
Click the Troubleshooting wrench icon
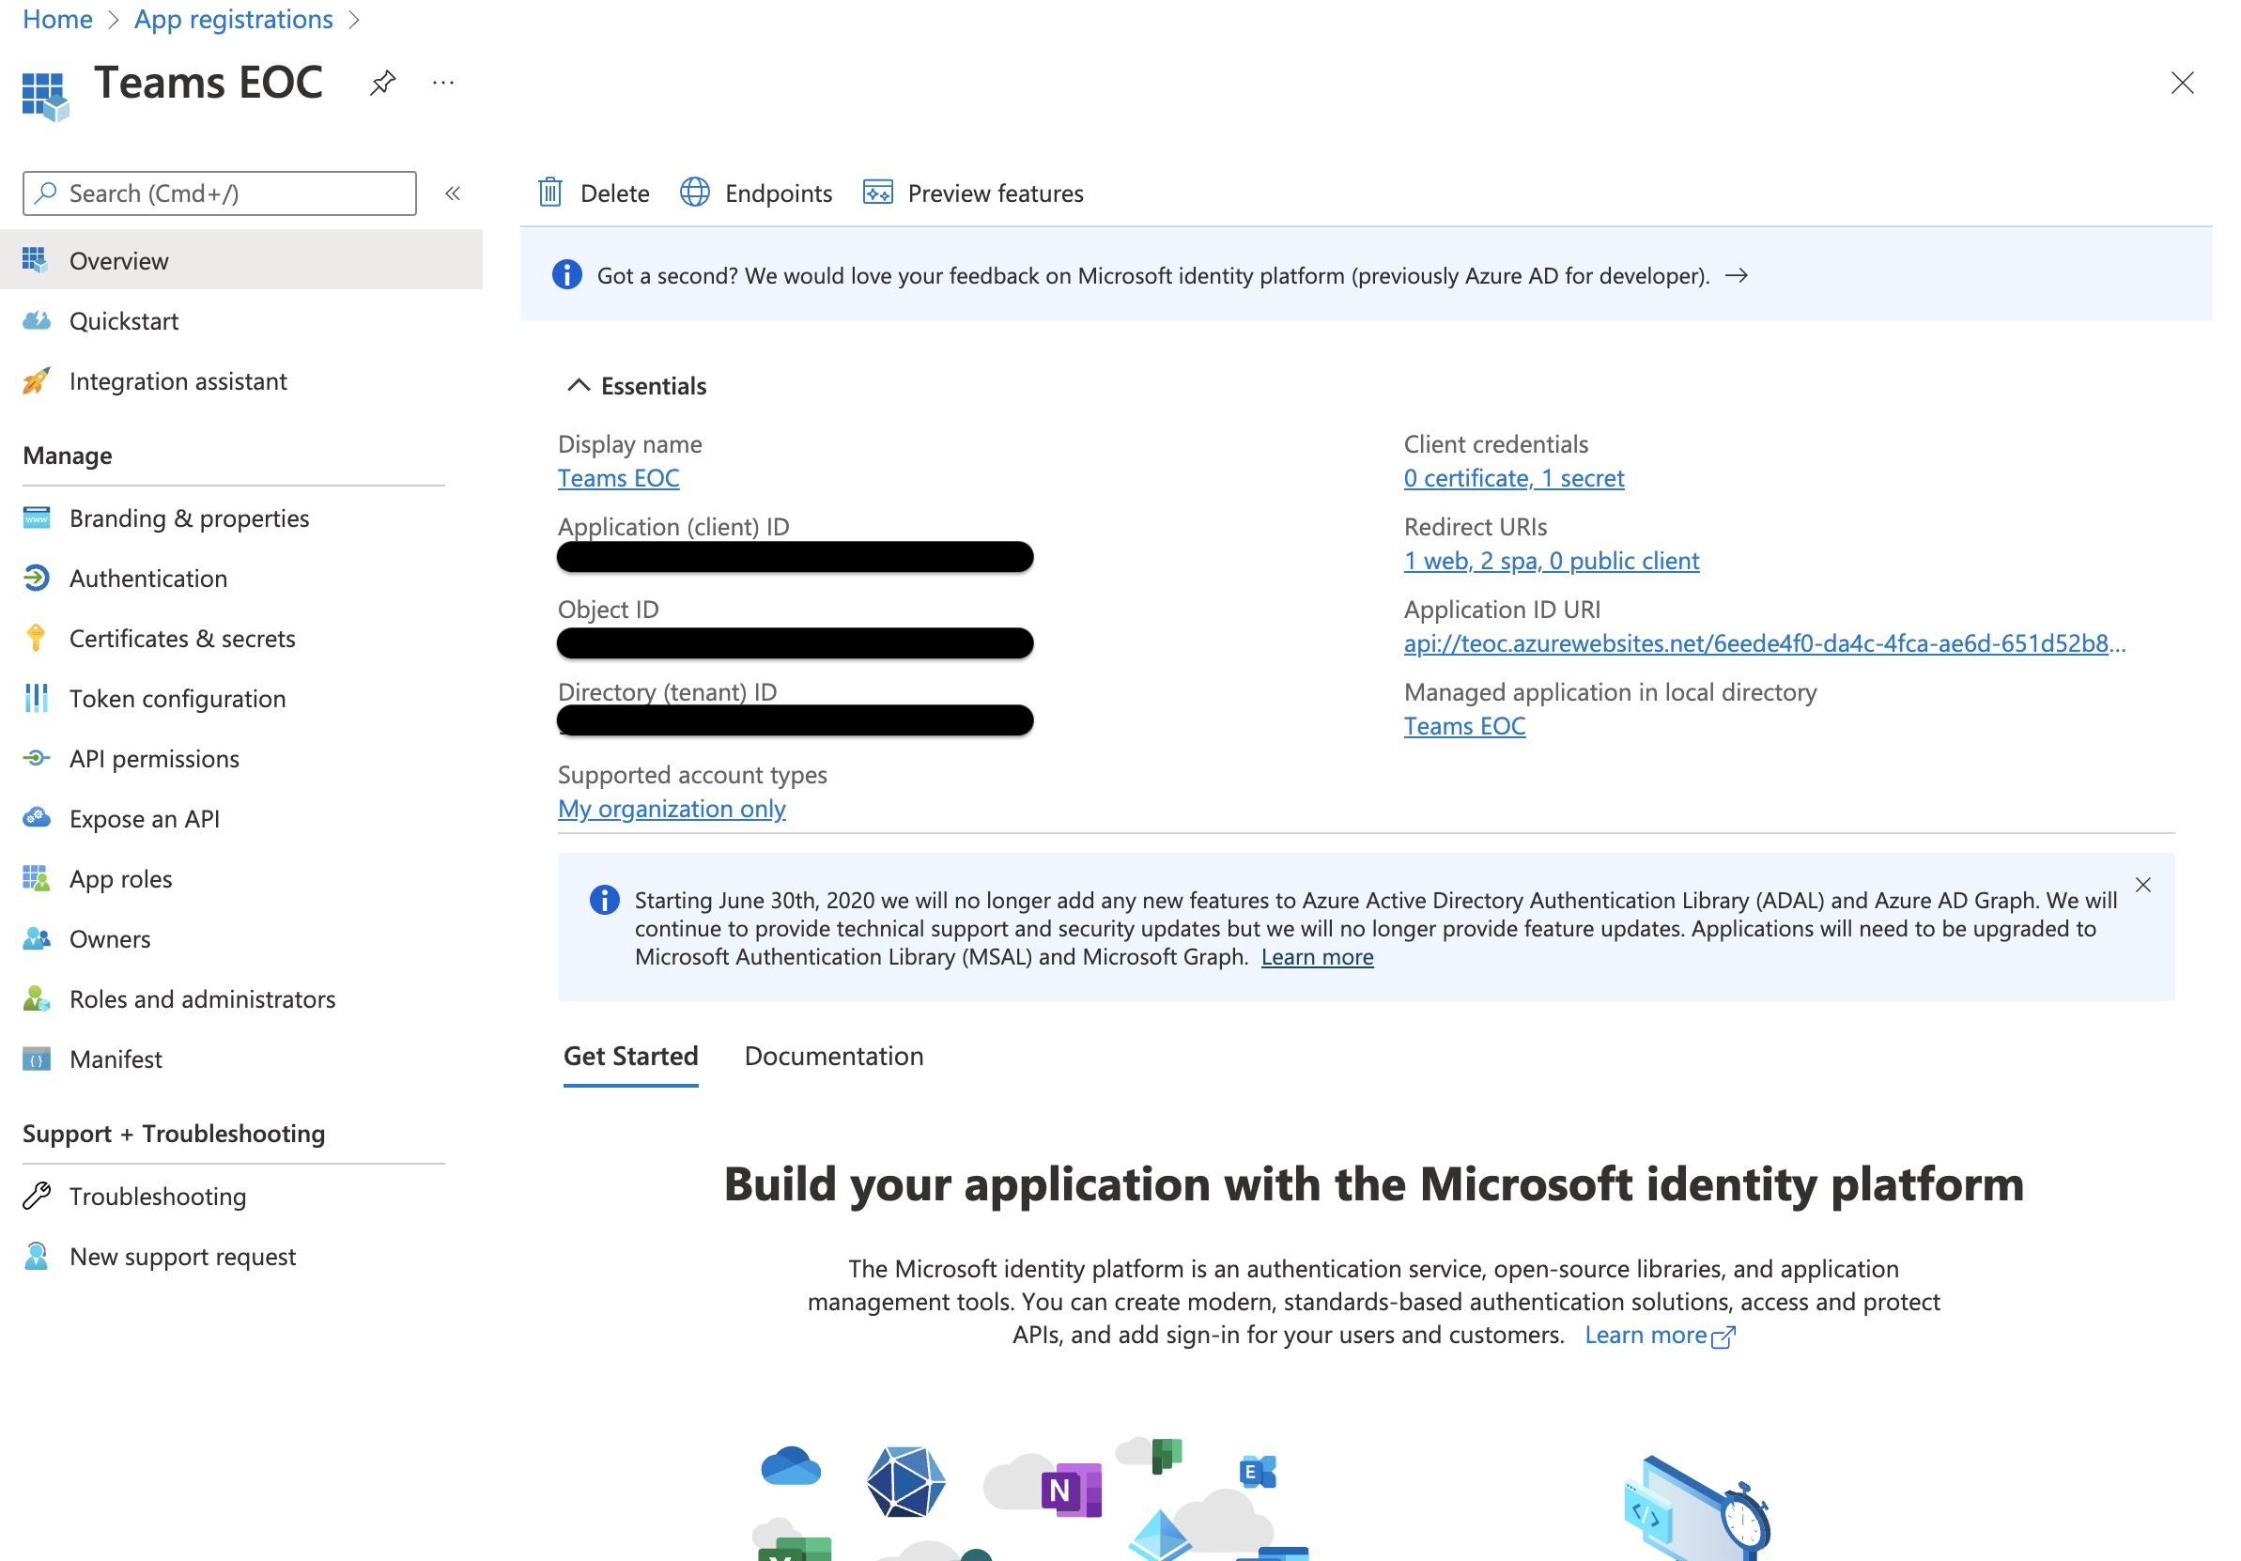point(36,1196)
